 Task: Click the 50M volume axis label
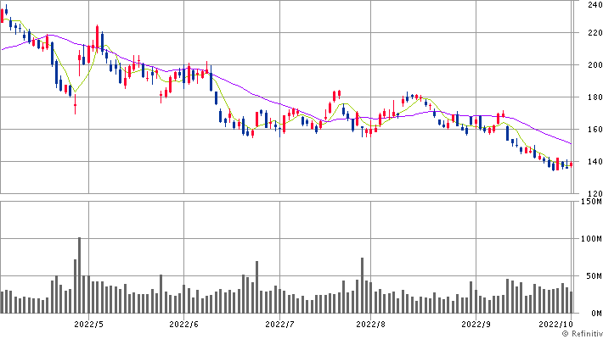point(589,276)
